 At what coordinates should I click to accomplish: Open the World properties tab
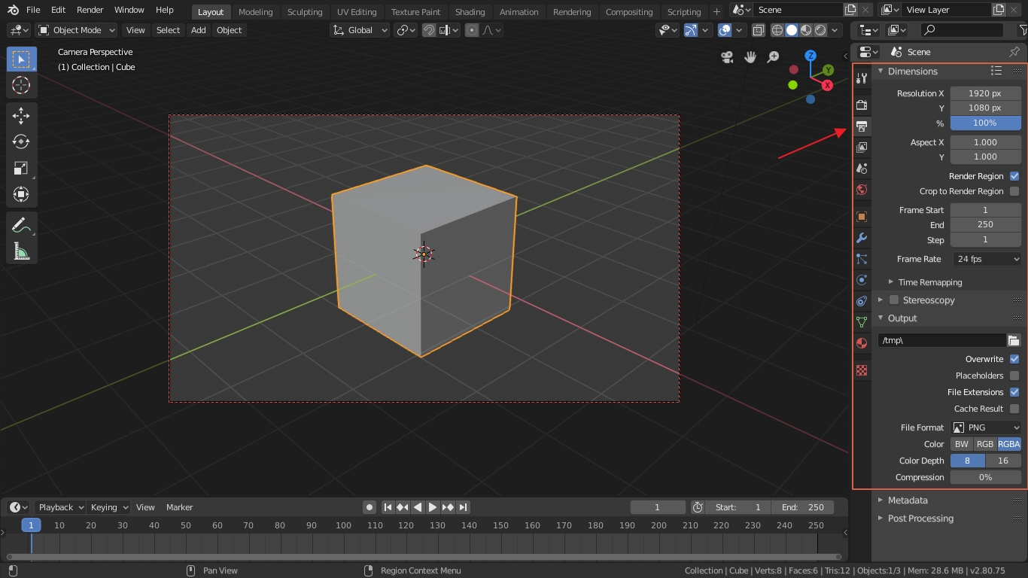pos(862,190)
